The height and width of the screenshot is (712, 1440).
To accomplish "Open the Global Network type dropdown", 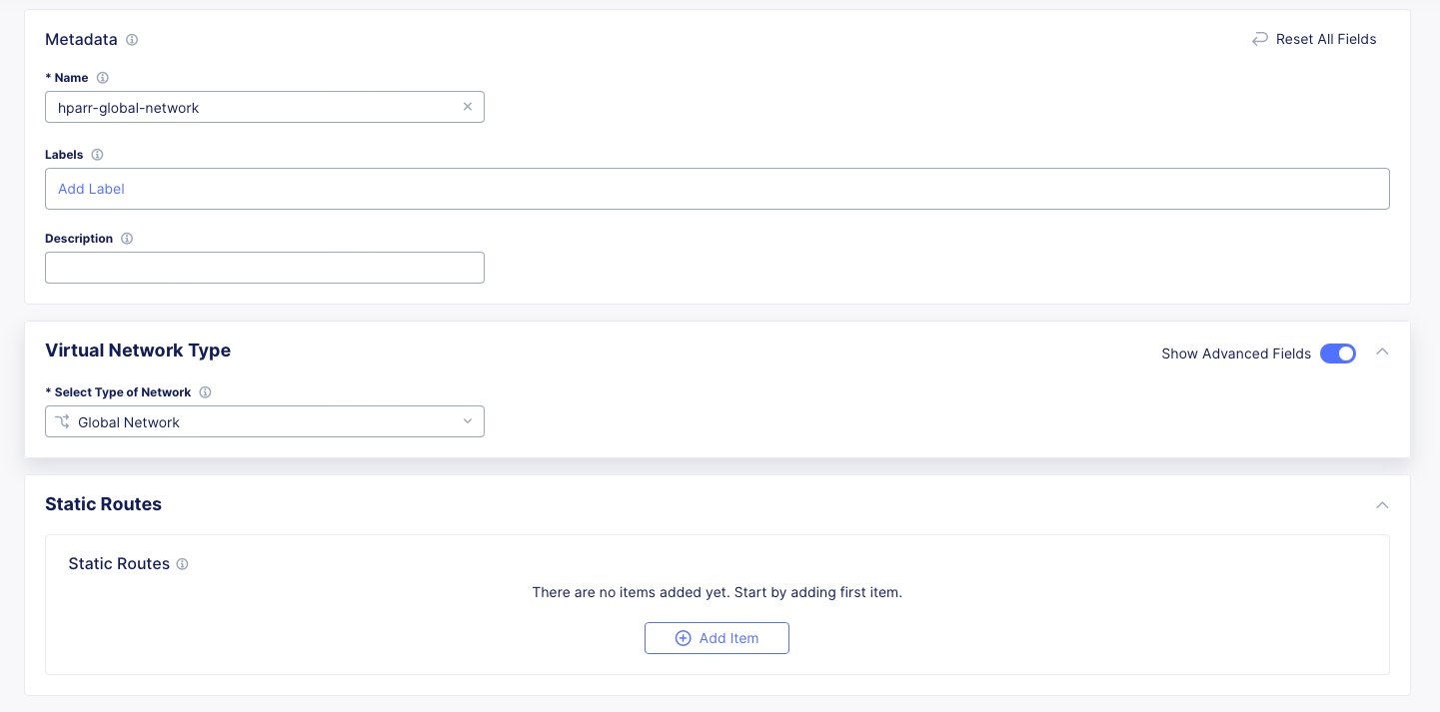I will coord(265,421).
